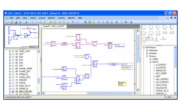The width and height of the screenshot is (181, 110).
Task: Click the Zoom Out magnifier icon
Action: pyautogui.click(x=103, y=22)
